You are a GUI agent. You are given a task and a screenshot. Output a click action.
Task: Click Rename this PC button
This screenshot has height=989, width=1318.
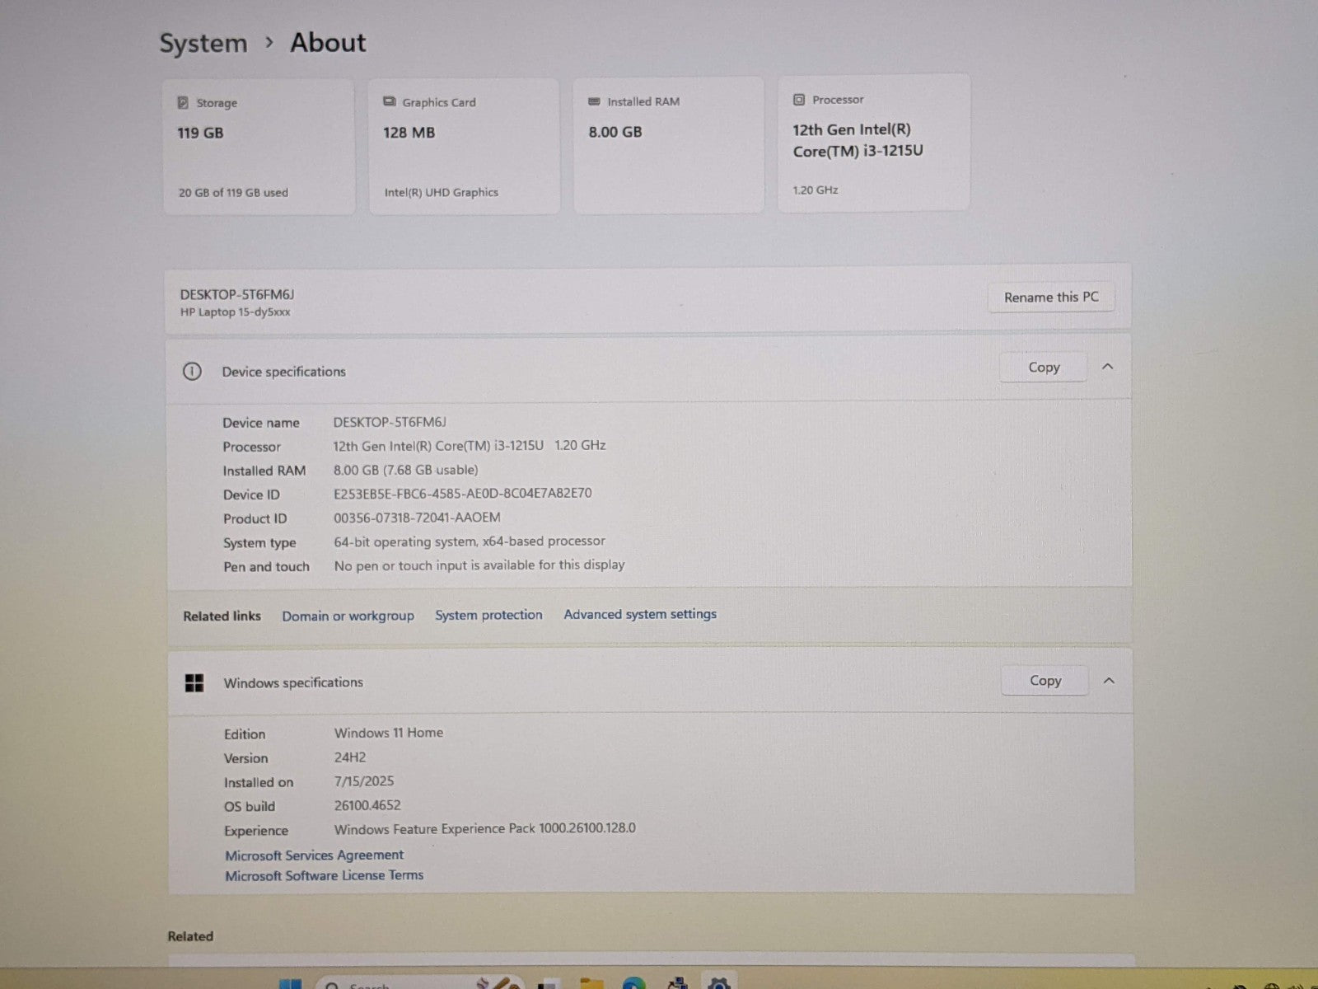(1051, 298)
